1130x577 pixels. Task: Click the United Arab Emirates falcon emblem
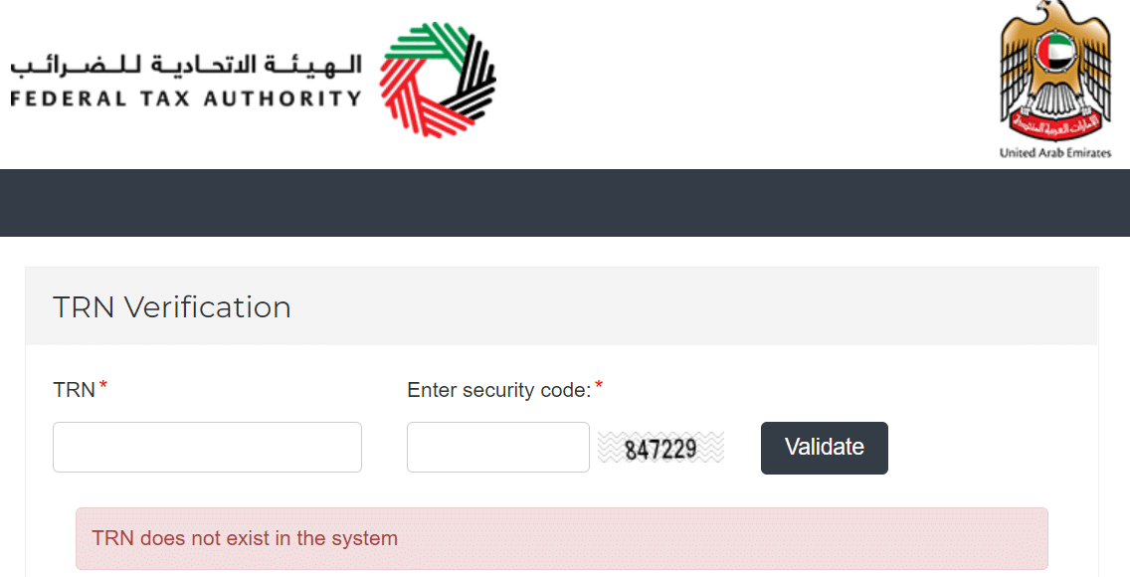click(x=1056, y=72)
